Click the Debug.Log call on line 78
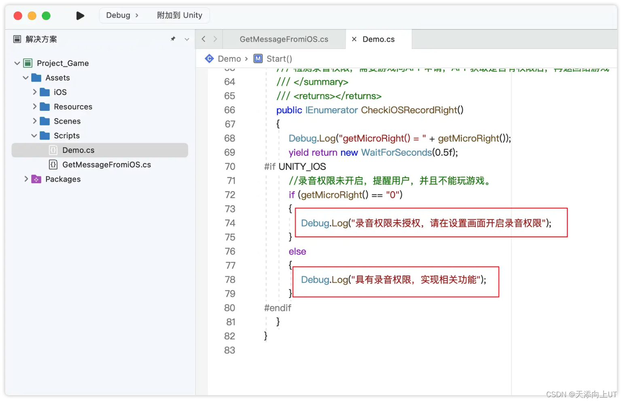 394,280
